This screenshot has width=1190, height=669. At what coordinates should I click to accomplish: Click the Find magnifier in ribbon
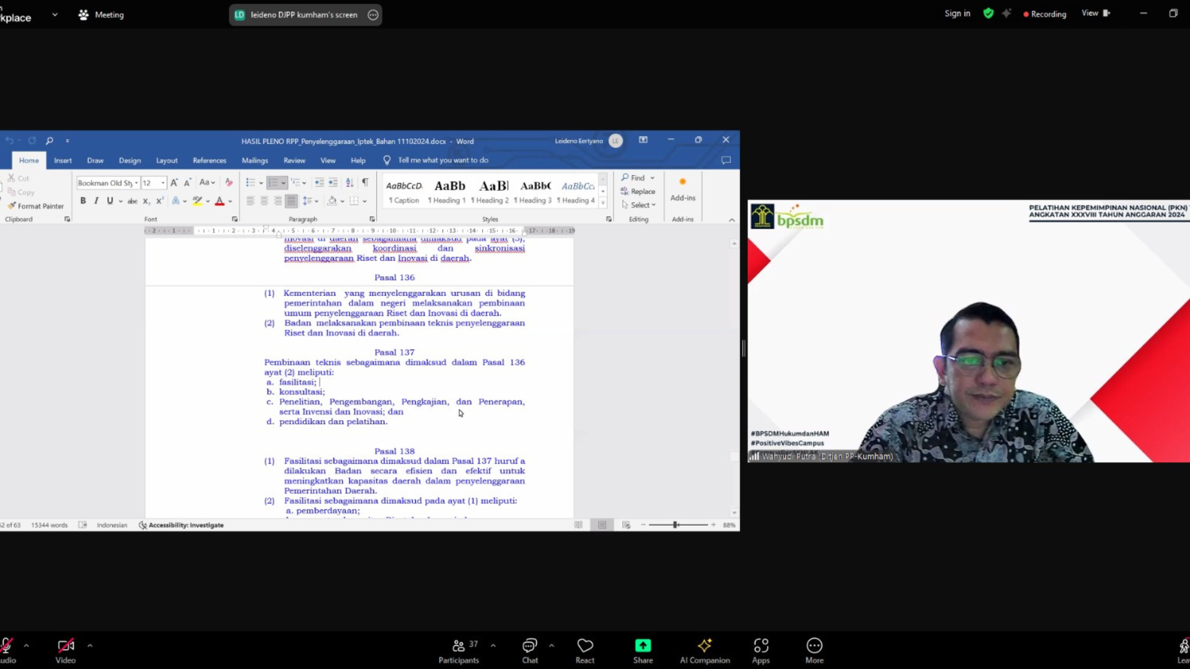tap(625, 178)
